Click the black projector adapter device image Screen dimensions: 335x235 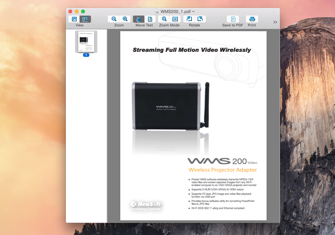(x=171, y=106)
